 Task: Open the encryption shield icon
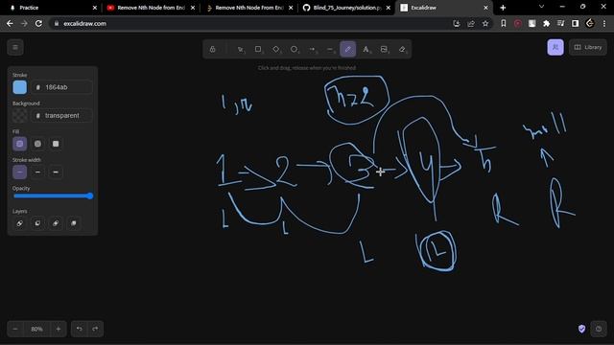582,329
